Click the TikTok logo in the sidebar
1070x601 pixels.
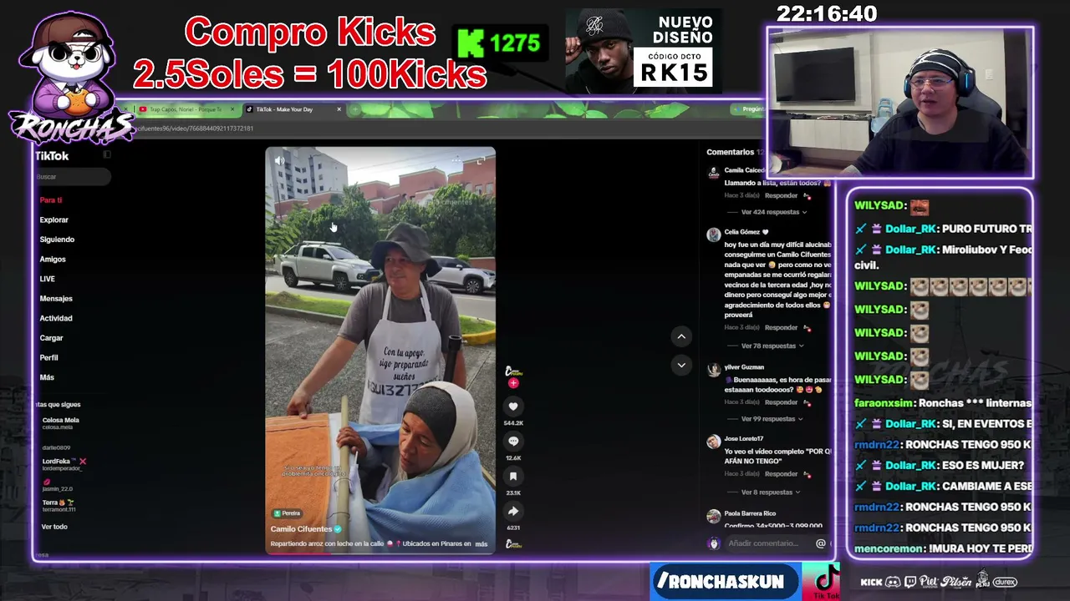click(52, 156)
